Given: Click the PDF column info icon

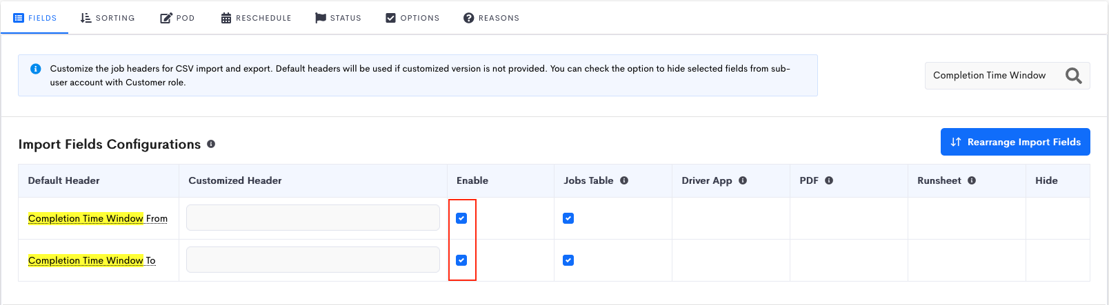Looking at the screenshot, I should (x=829, y=180).
